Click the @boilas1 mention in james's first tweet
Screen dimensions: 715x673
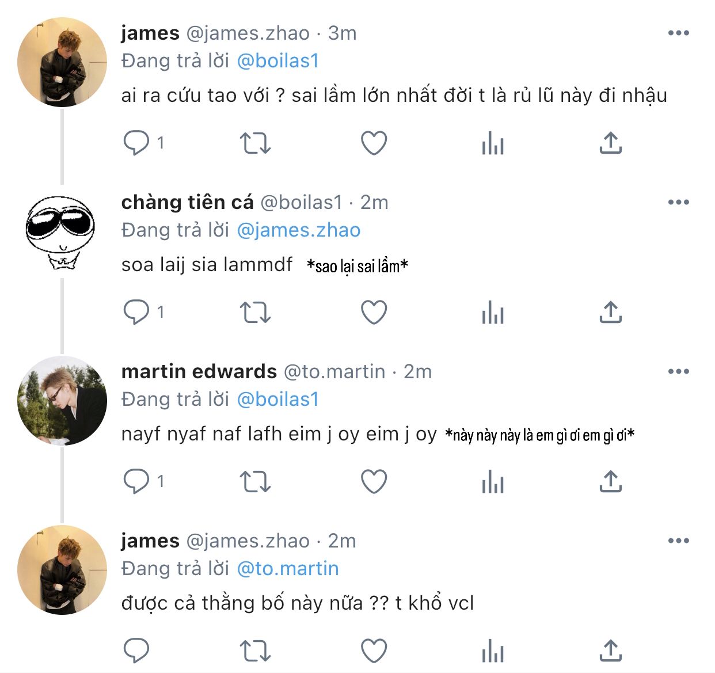[277, 61]
